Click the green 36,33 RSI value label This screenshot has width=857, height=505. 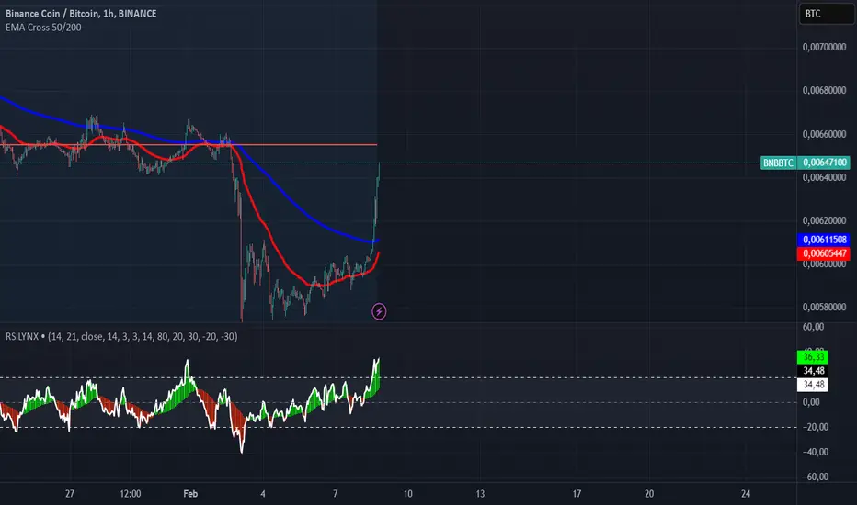coord(813,357)
